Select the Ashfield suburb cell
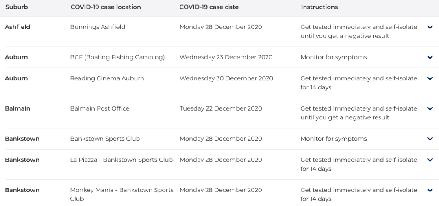The width and height of the screenshot is (439, 206). point(17,27)
